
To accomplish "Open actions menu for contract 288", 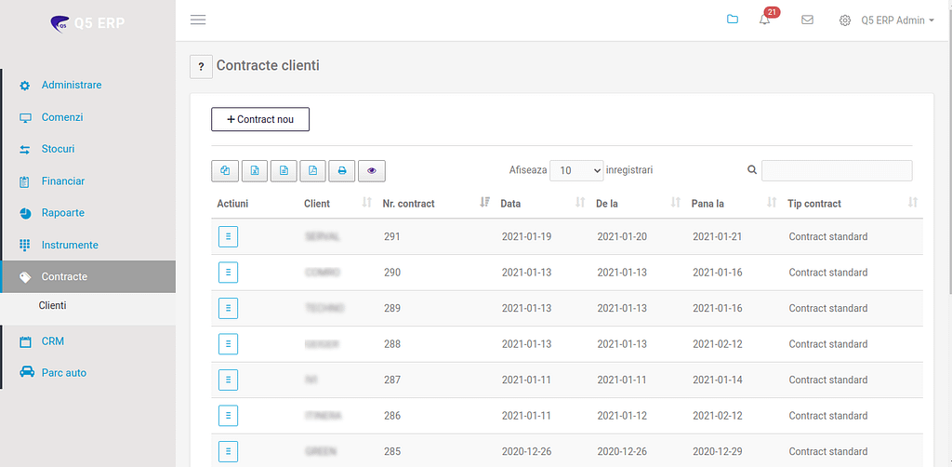I will point(229,344).
